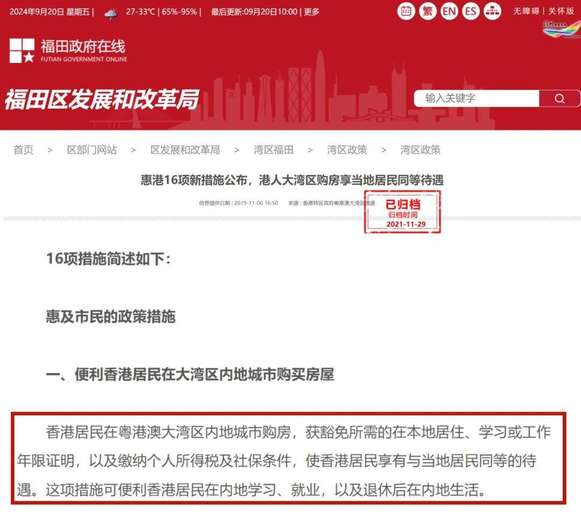
Task: Open the calendar icon in top bar
Action: coord(406,11)
